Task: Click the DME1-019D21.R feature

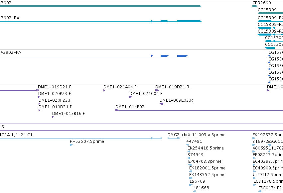Action: click(x=157, y=90)
